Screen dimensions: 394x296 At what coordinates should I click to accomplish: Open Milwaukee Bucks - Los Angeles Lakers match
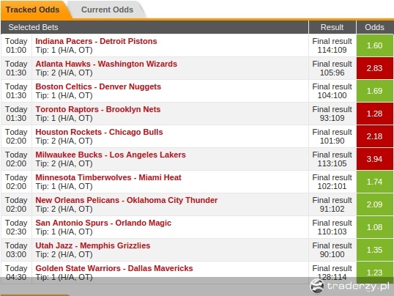111,155
